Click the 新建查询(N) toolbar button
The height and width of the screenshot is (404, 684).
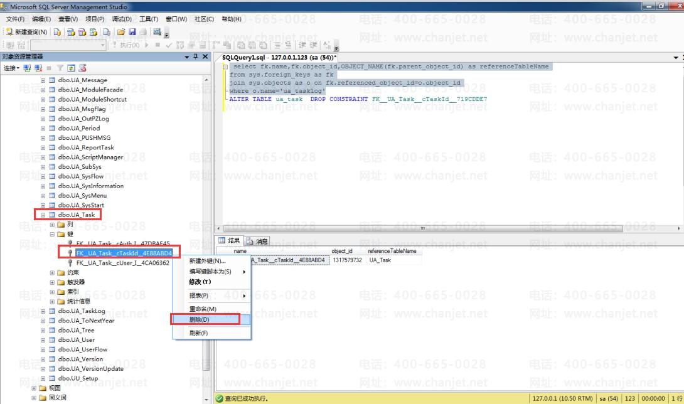pos(27,32)
